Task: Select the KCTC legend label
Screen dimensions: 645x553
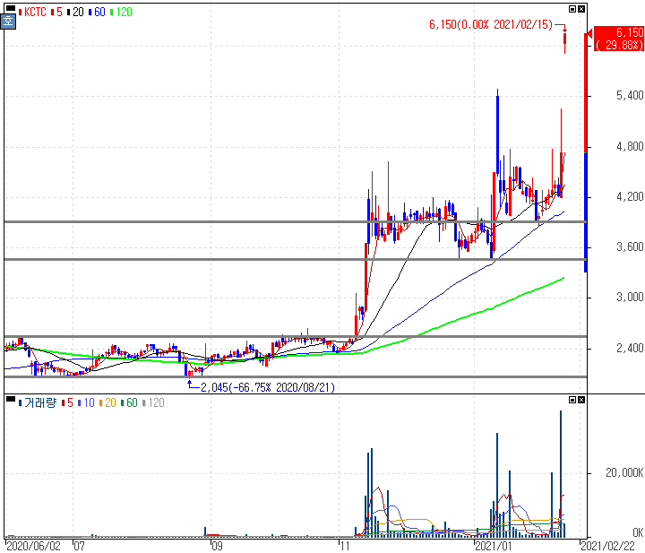Action: pos(32,12)
